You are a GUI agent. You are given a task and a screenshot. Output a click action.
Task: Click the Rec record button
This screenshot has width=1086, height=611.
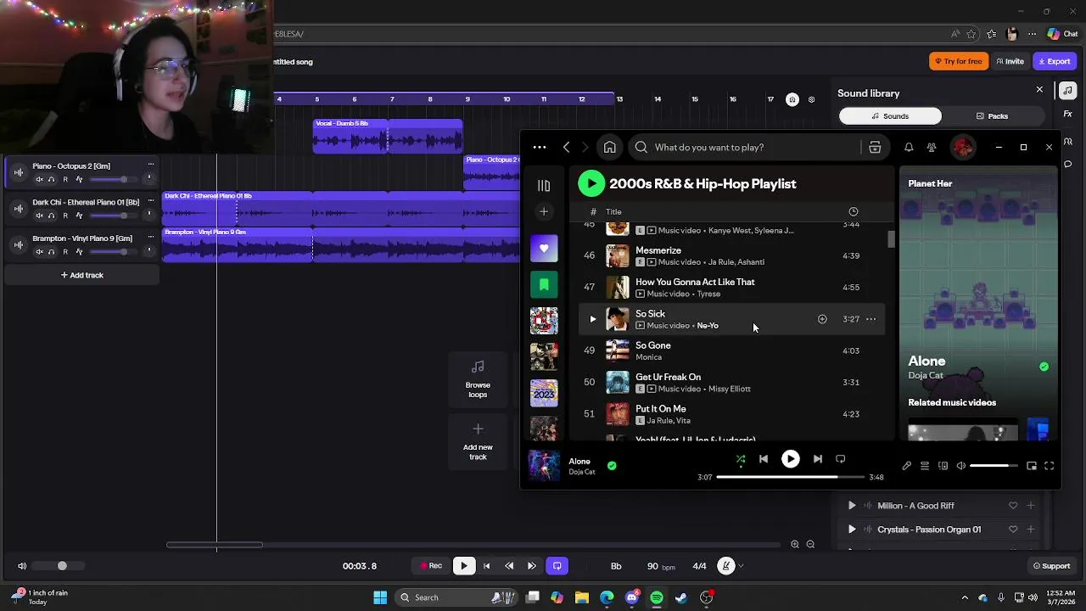click(432, 566)
